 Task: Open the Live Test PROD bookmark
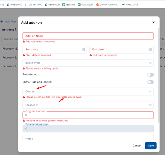tap(35, 5)
